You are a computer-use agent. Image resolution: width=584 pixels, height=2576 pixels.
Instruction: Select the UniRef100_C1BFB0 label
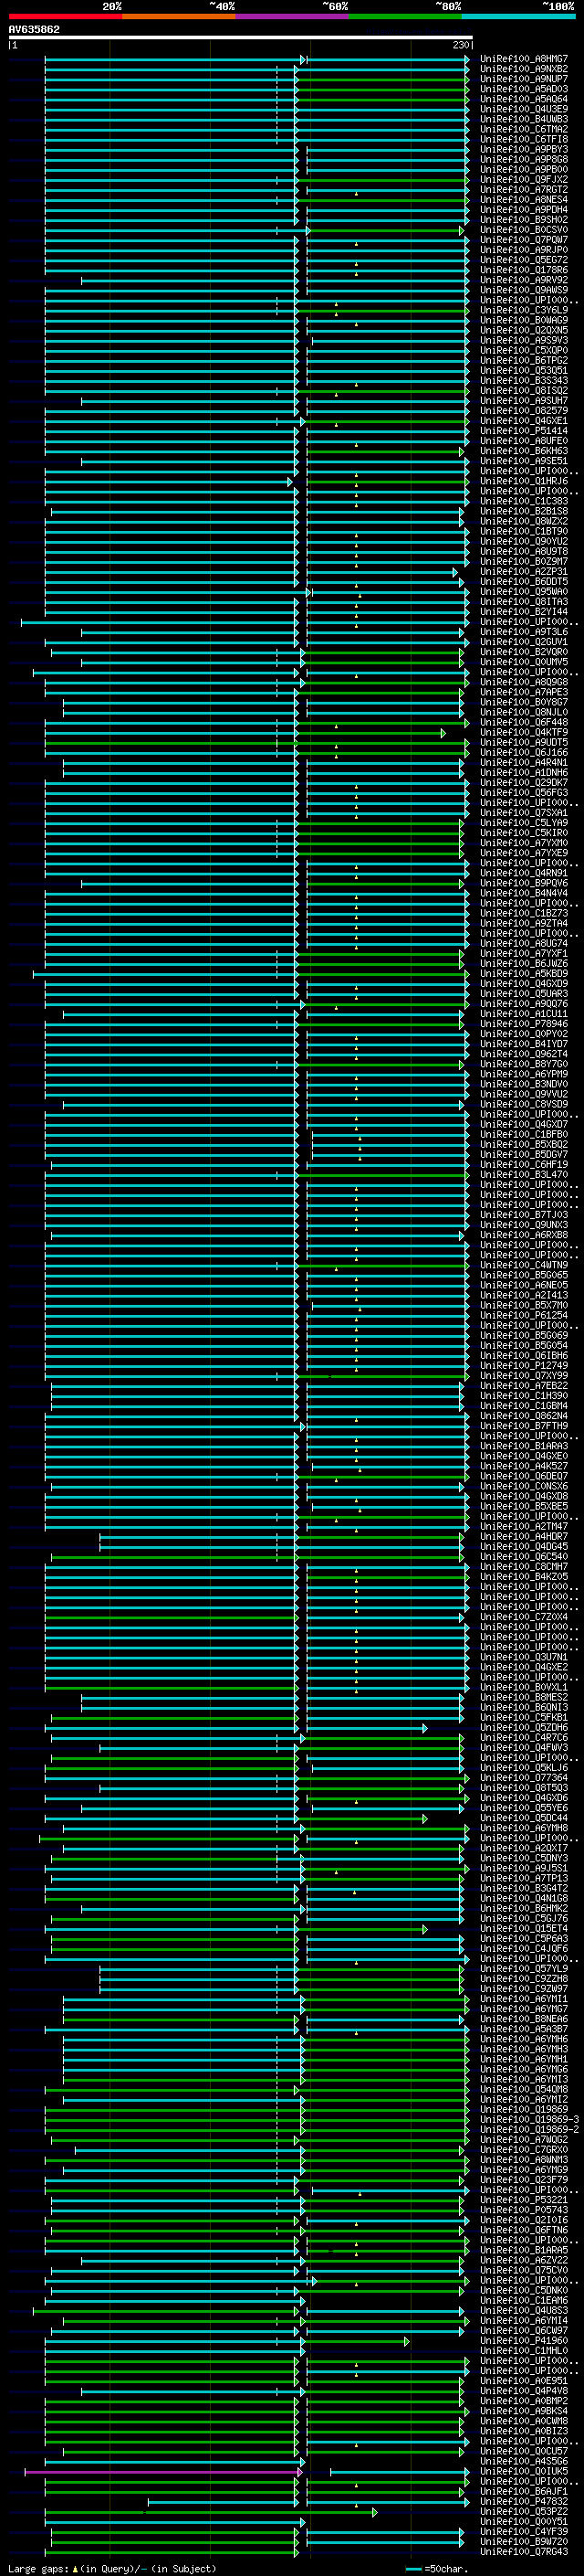click(524, 1135)
